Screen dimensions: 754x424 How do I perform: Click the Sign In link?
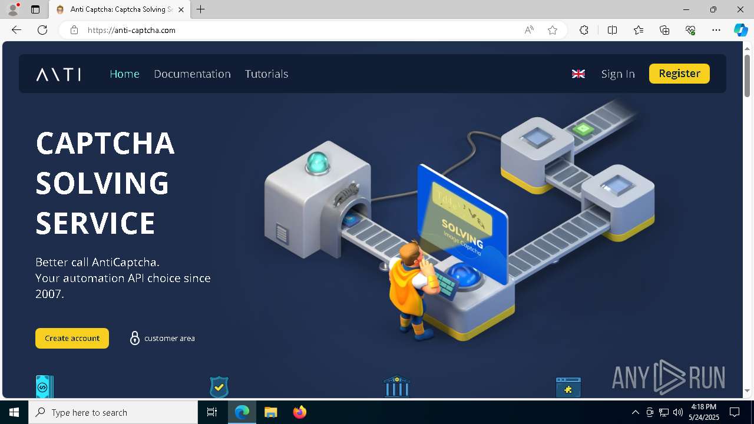click(618, 74)
